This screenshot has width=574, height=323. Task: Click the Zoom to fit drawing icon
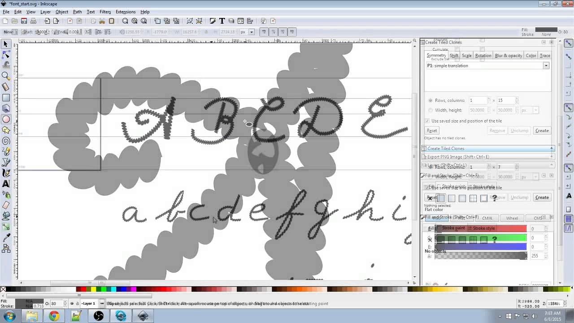click(x=135, y=21)
